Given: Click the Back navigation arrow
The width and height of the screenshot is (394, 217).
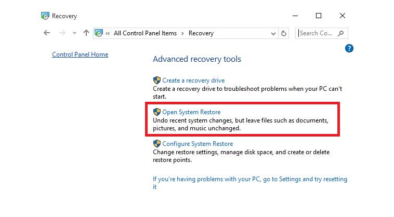Looking at the screenshot, I should coord(47,33).
